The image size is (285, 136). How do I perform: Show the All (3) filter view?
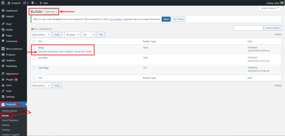[34, 29]
